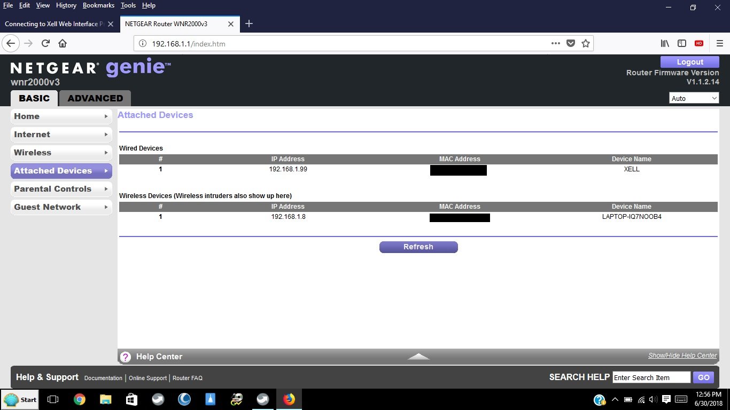Select the XELL device name cell
This screenshot has width=730, height=410.
(x=632, y=169)
